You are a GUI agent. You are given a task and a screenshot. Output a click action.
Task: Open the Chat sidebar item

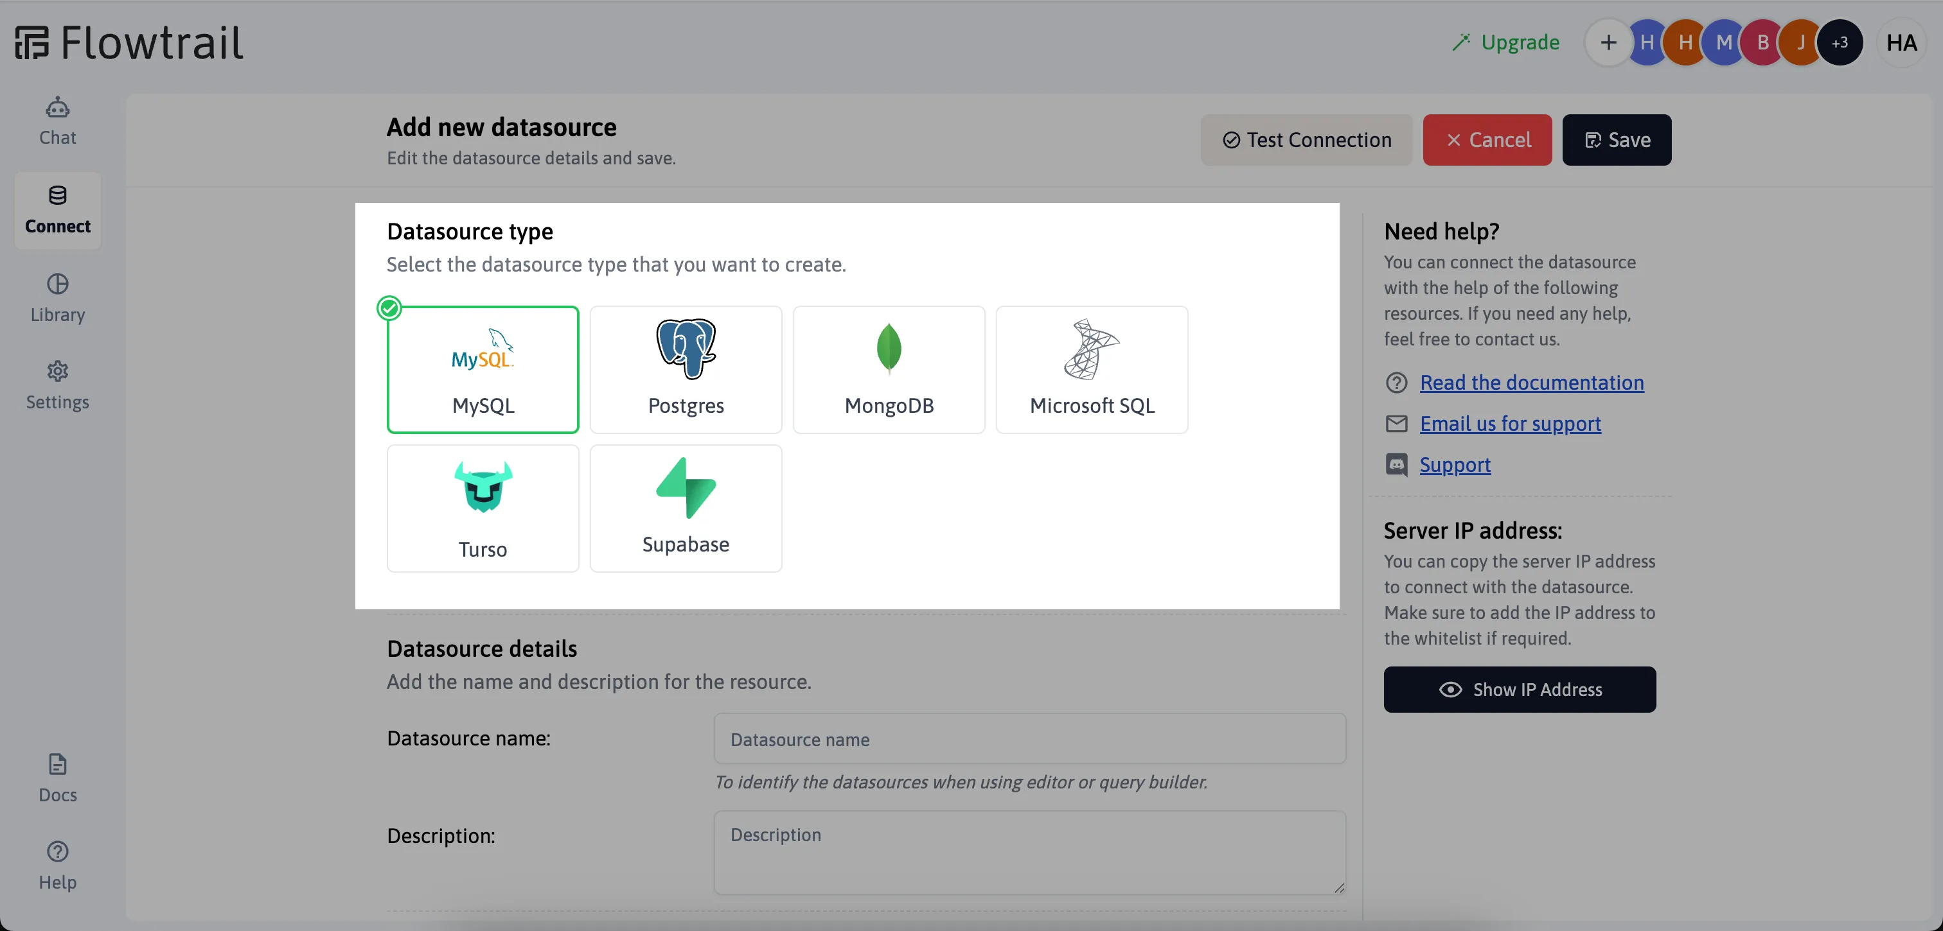pos(57,122)
